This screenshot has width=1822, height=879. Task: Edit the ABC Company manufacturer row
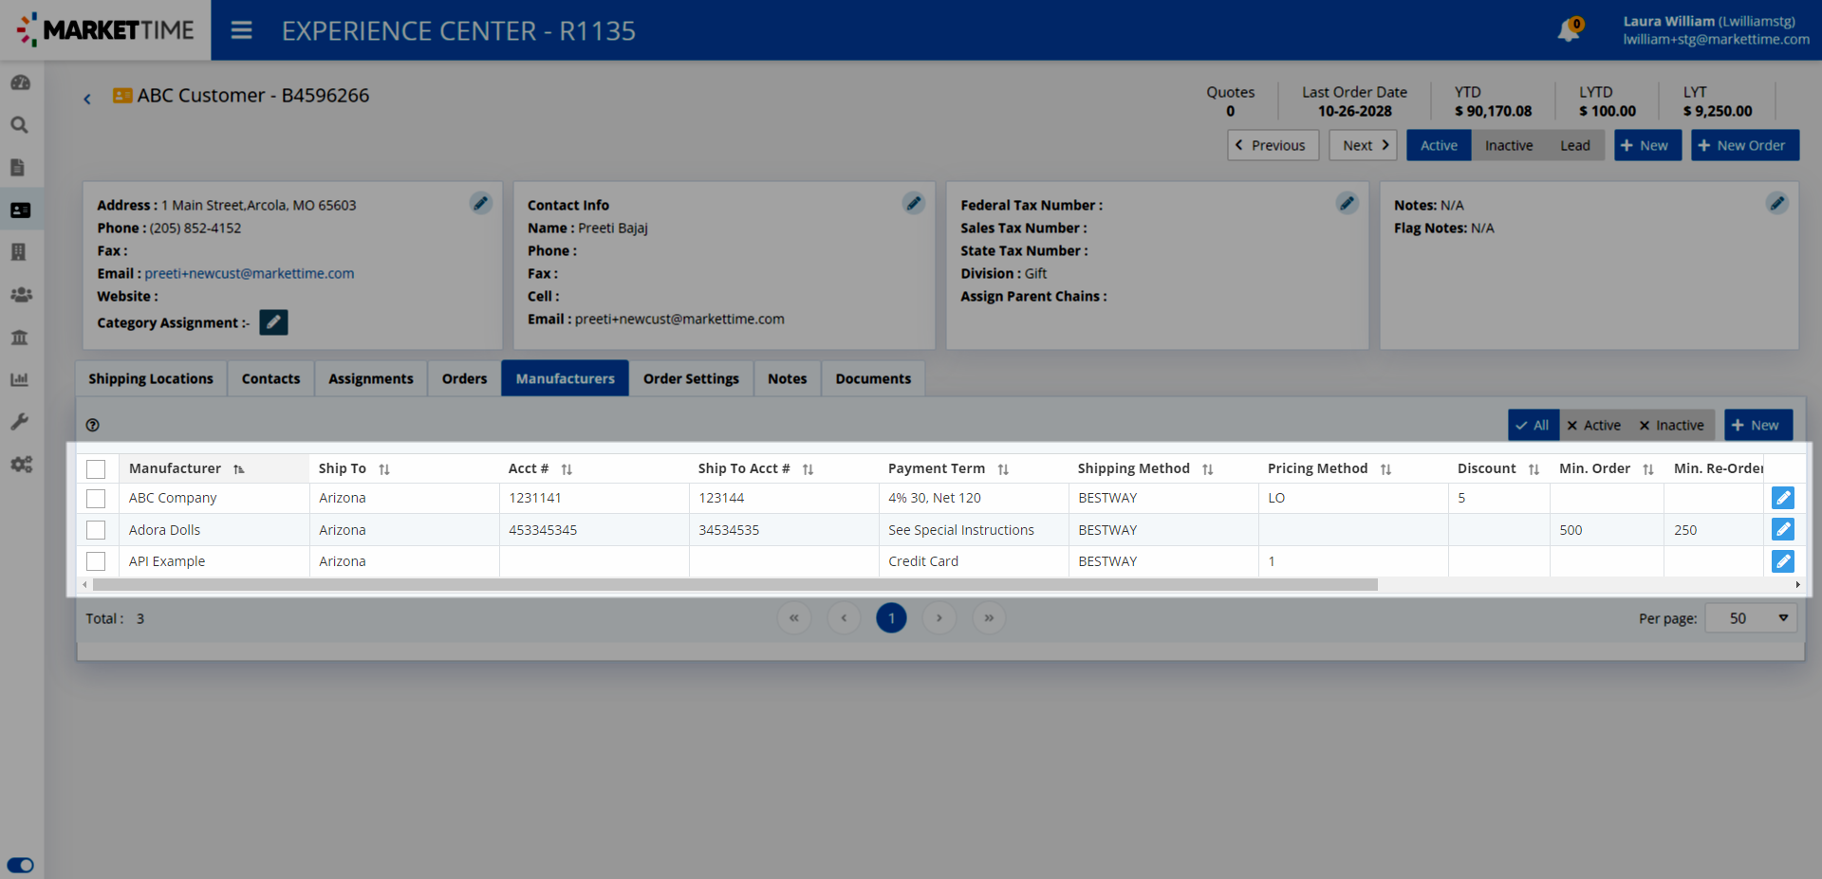click(x=1782, y=498)
